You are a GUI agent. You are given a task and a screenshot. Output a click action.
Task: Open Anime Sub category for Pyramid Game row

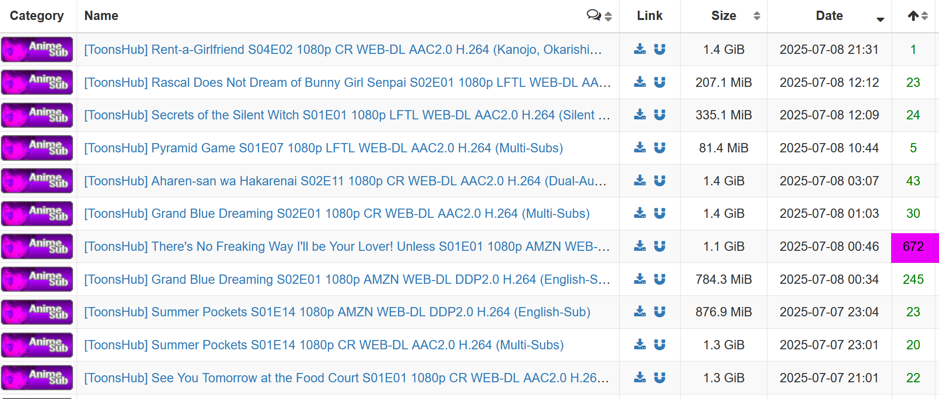(x=37, y=148)
